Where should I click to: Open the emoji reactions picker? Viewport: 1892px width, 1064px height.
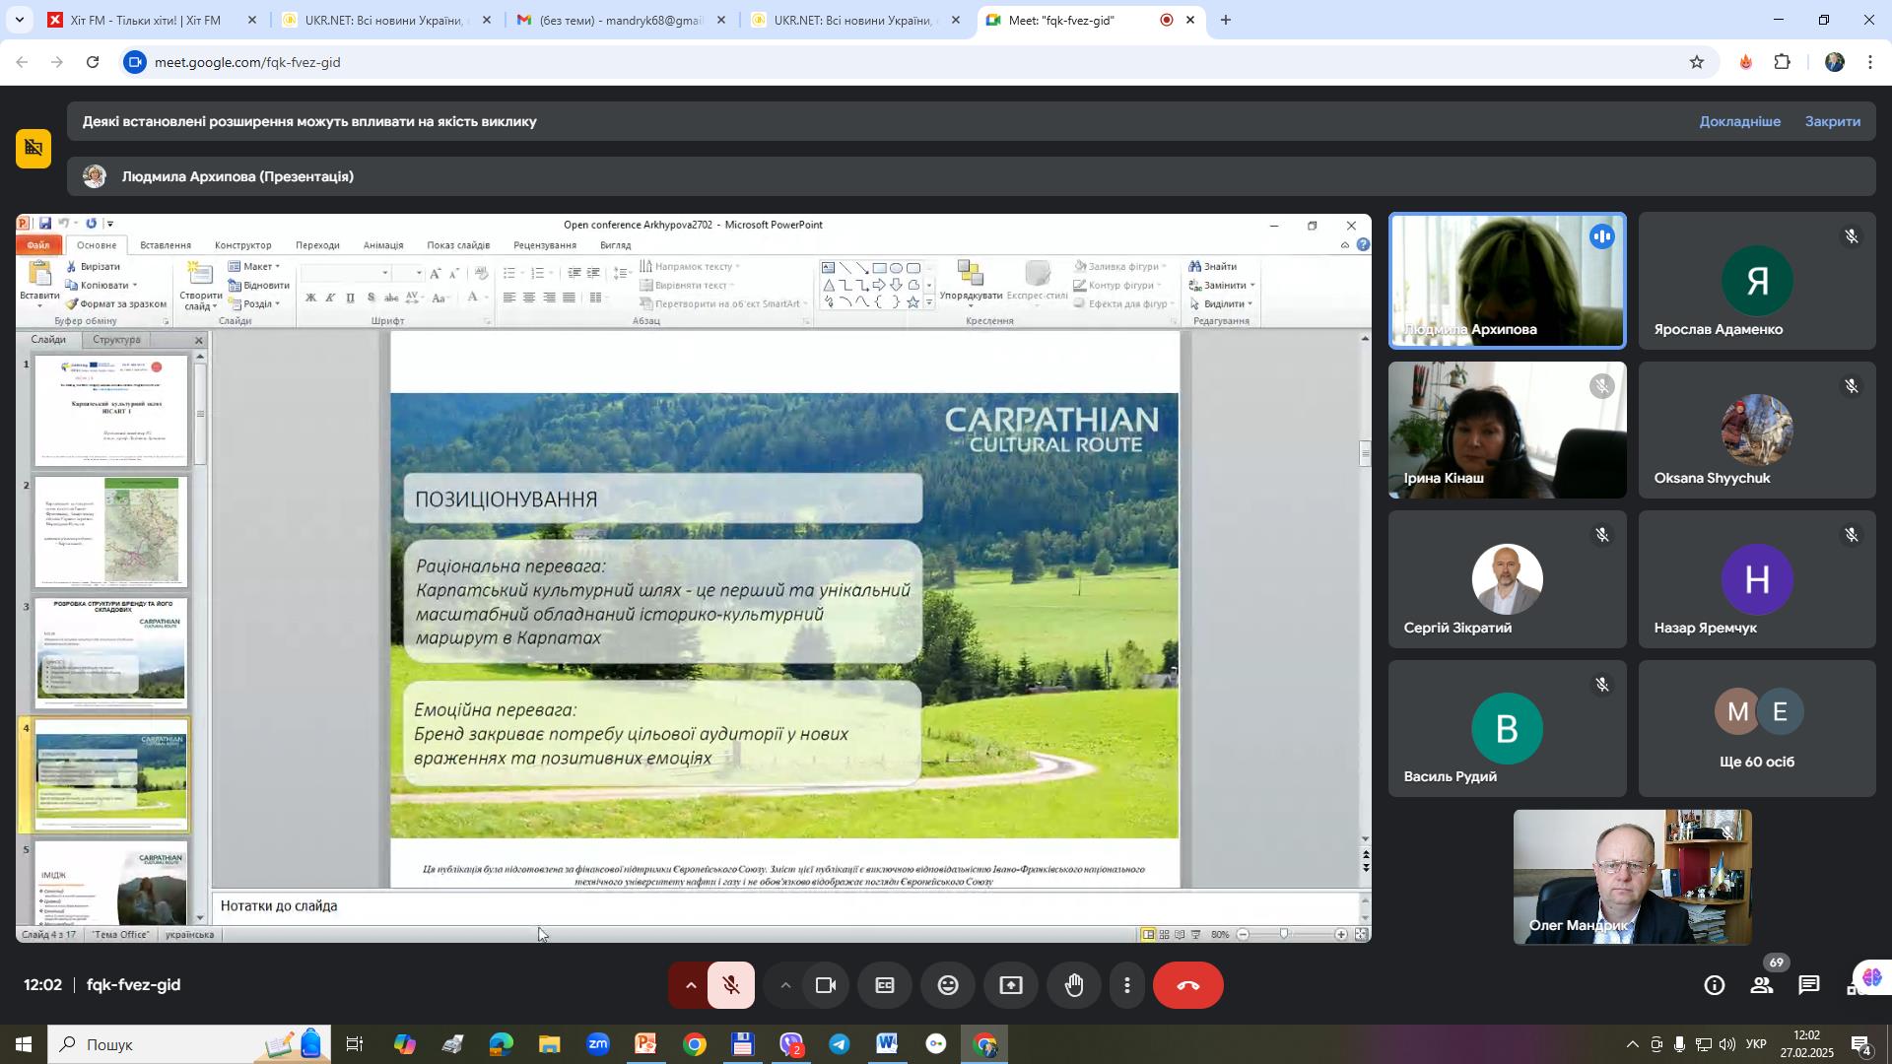(948, 986)
